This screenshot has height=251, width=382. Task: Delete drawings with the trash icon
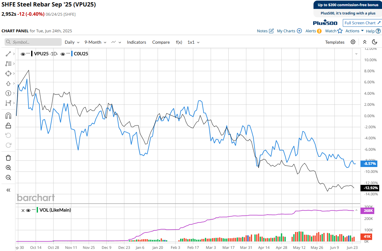8,158
